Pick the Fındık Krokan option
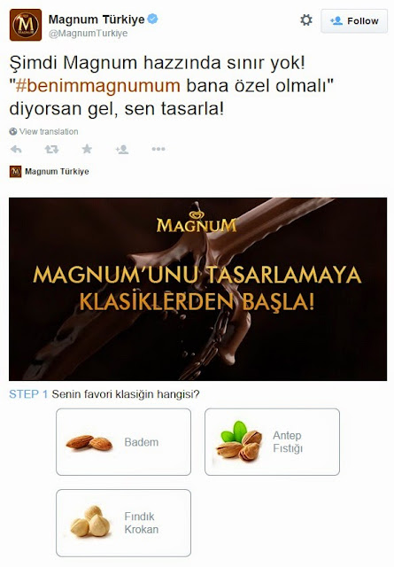This screenshot has height=567, width=394. click(123, 523)
